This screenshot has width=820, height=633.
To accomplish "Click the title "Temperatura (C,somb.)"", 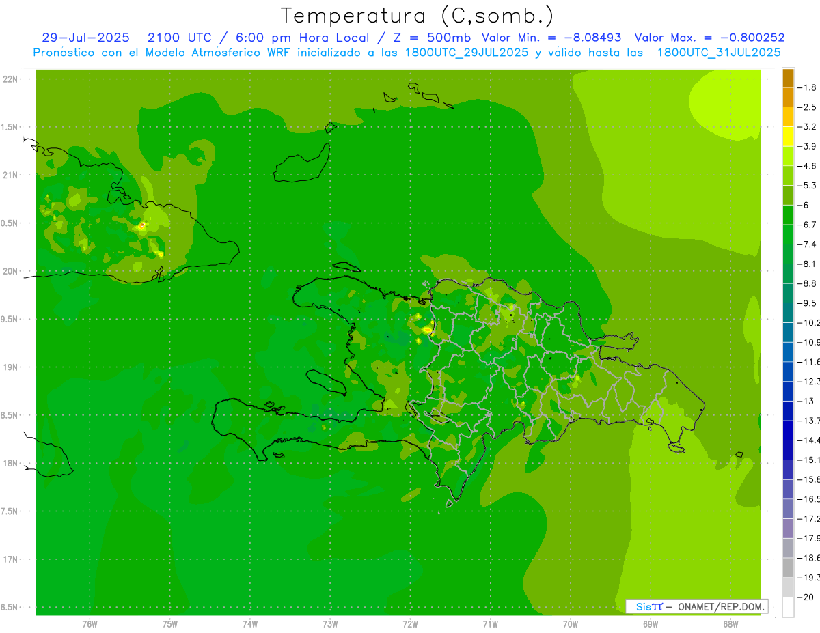I will 417,16.
